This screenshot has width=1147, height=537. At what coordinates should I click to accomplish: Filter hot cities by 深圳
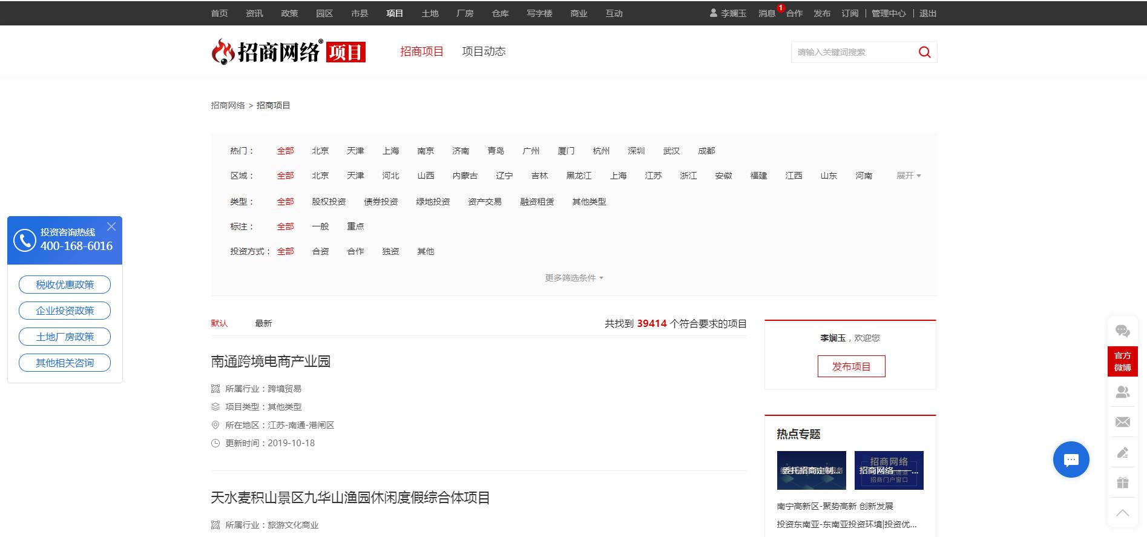pyautogui.click(x=636, y=151)
